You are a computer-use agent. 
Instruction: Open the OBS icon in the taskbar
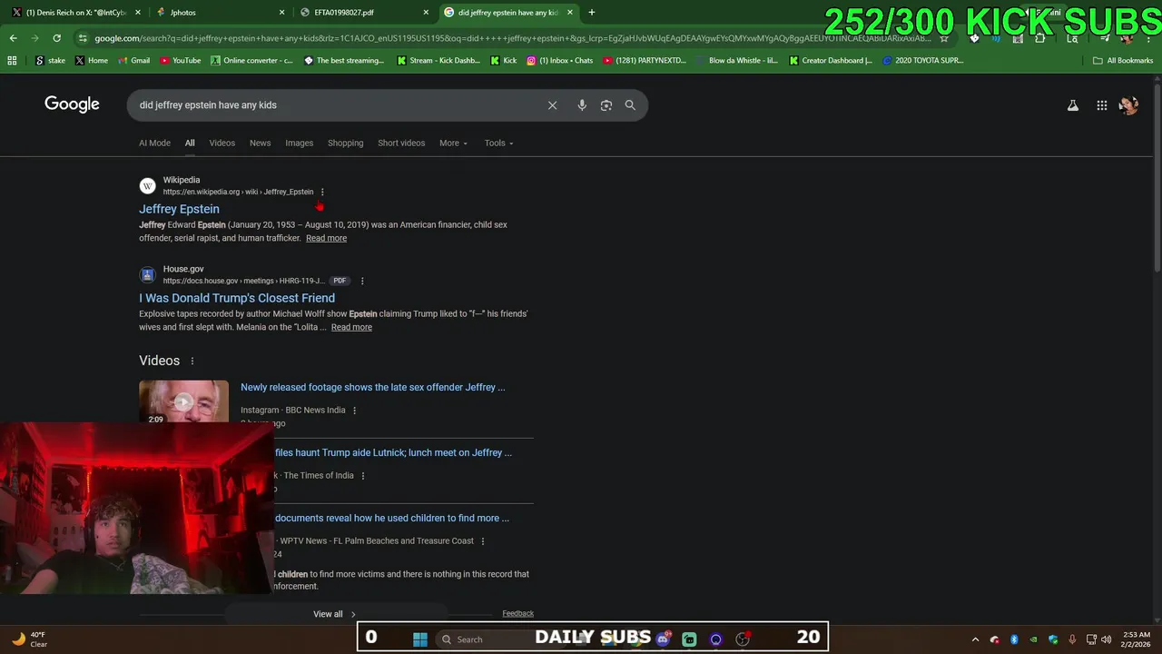pyautogui.click(x=743, y=639)
